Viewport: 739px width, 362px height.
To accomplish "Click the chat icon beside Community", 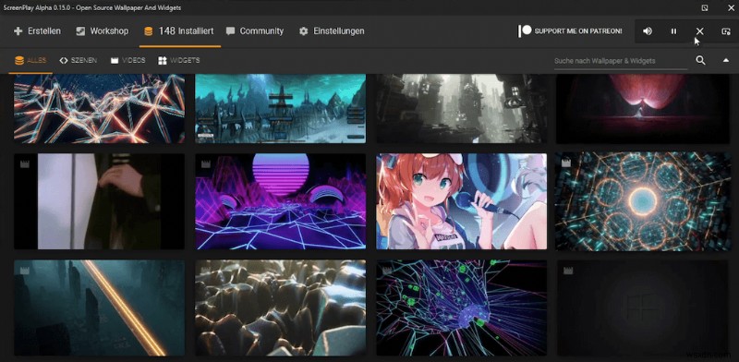I will click(230, 31).
